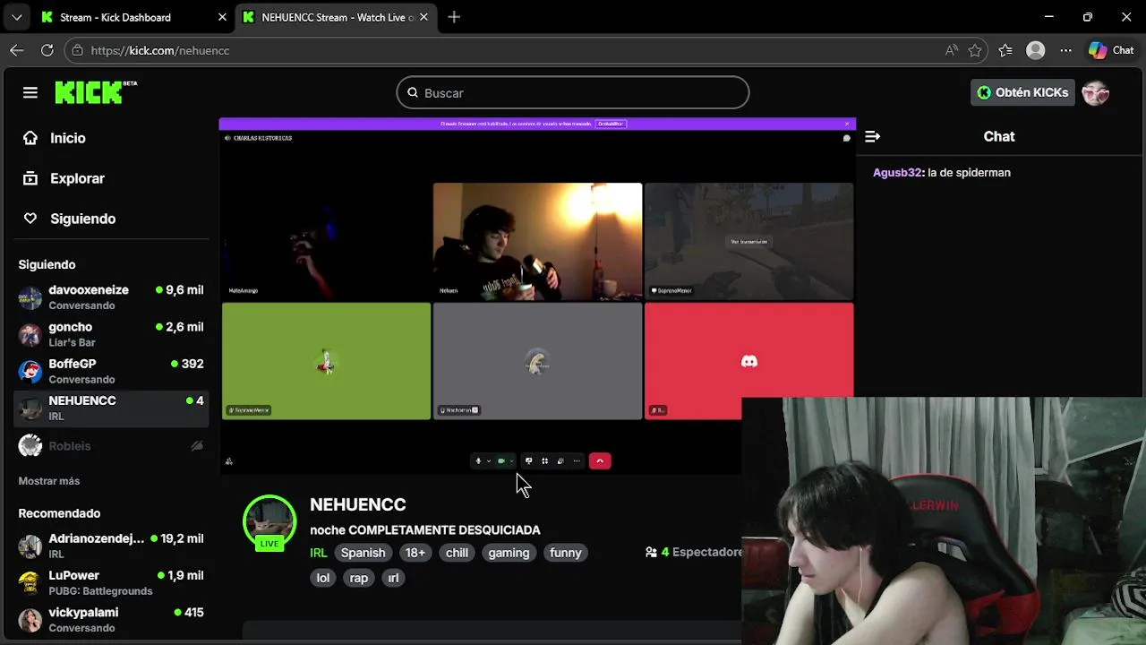Open recommended channel LuPower
The width and height of the screenshot is (1146, 645).
[x=111, y=582]
